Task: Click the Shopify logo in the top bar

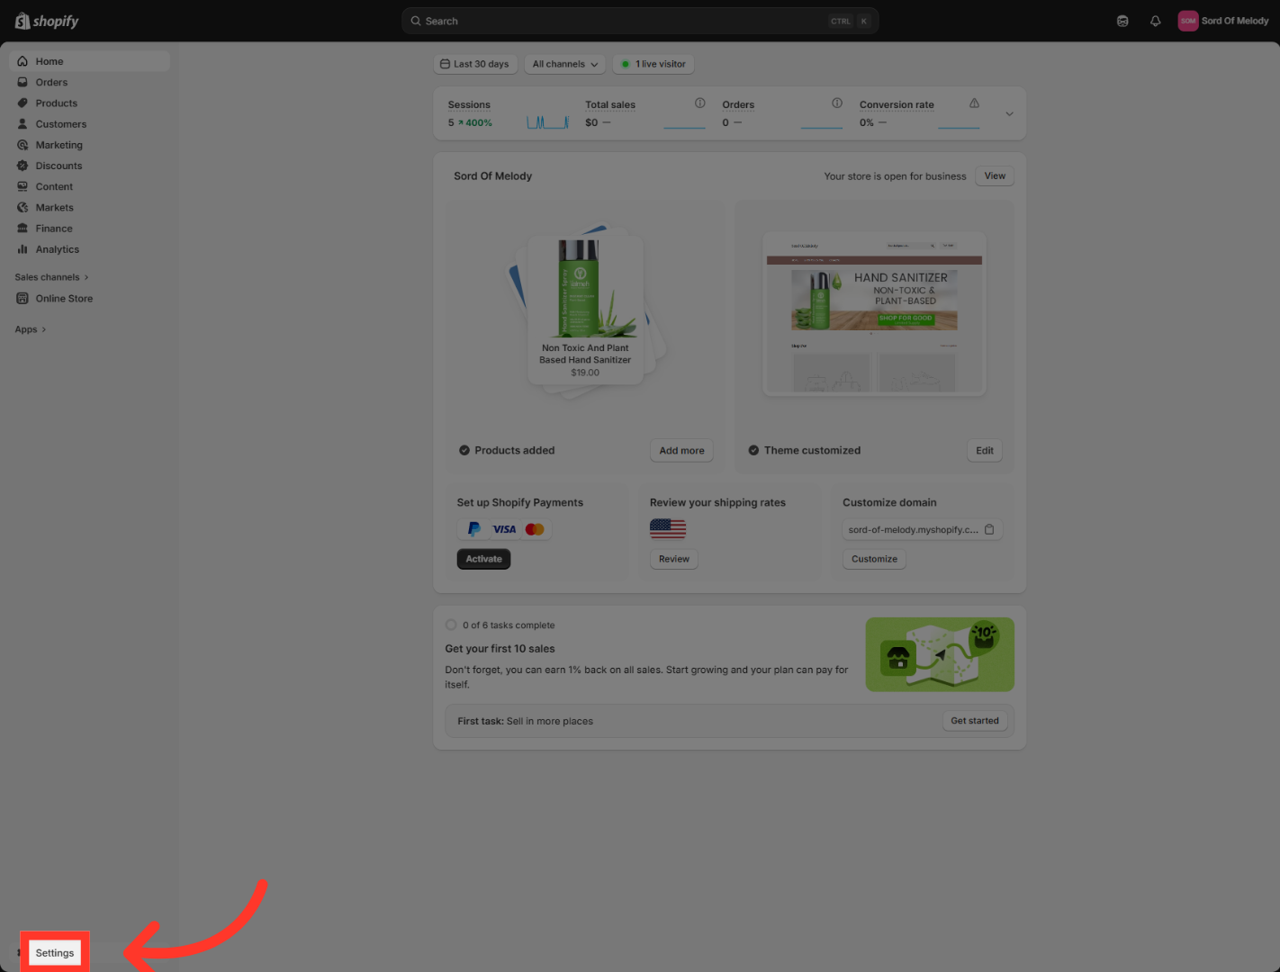Action: coord(47,21)
